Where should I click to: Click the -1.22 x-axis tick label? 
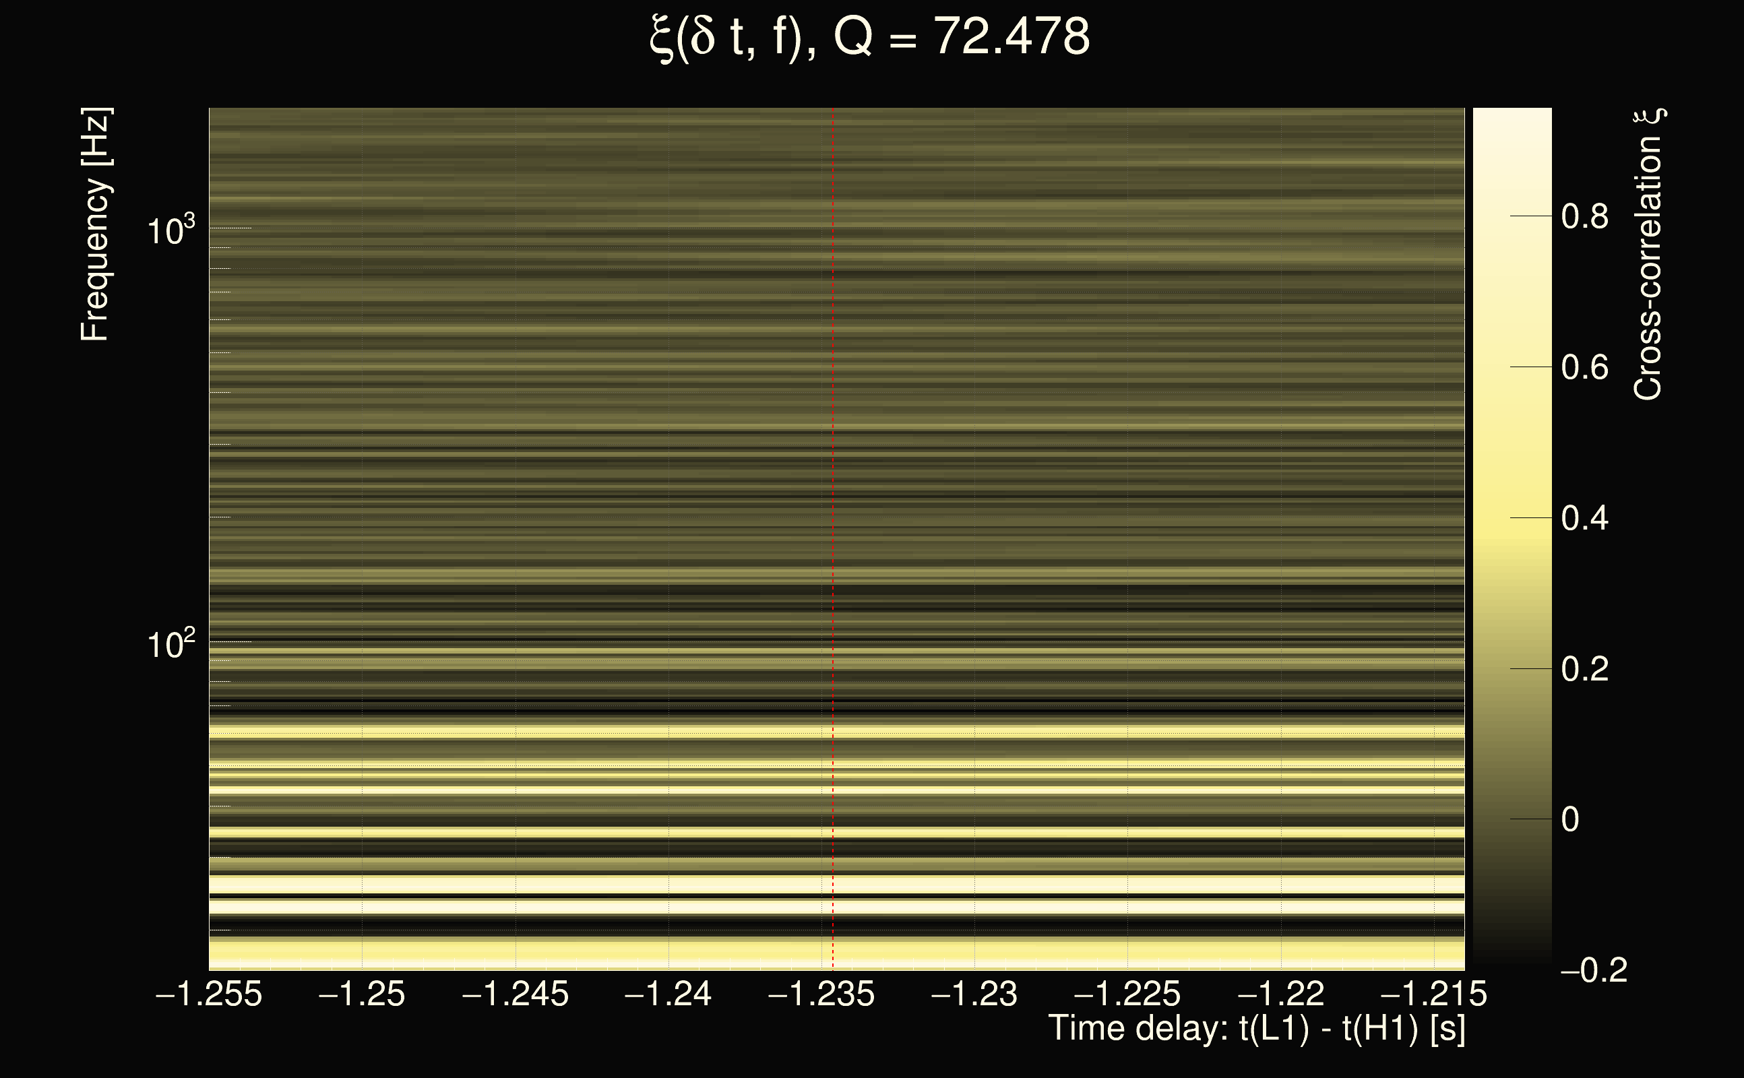pyautogui.click(x=1280, y=994)
